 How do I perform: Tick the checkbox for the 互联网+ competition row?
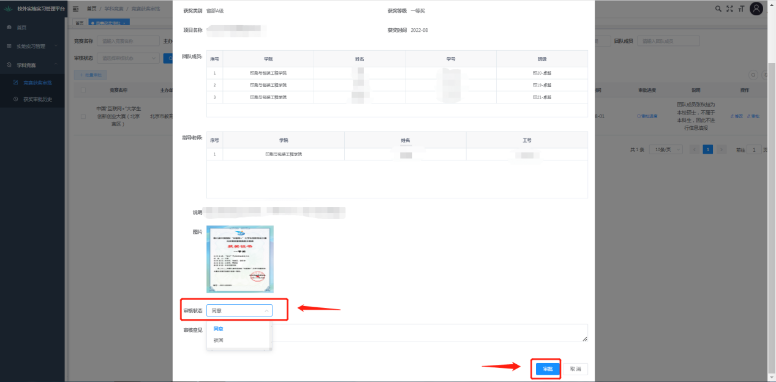83,116
